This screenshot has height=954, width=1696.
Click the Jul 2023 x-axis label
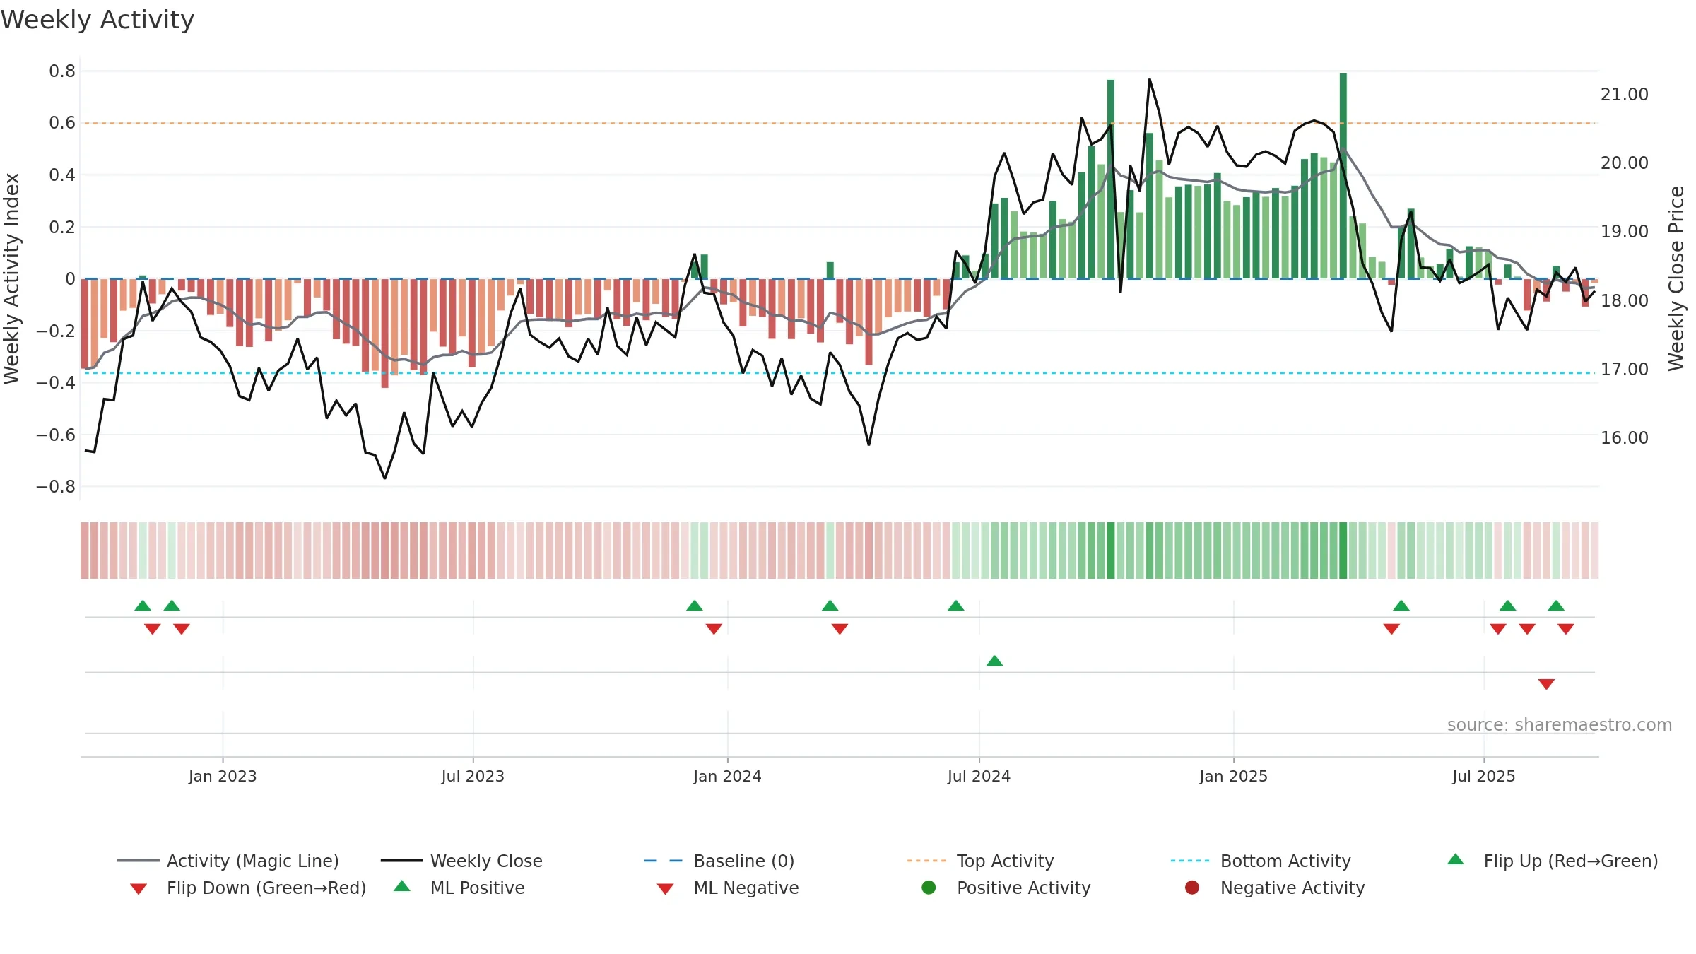(x=473, y=777)
